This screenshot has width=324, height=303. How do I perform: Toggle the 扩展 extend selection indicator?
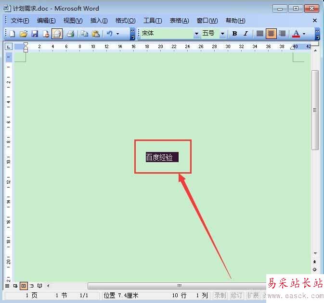(x=253, y=296)
